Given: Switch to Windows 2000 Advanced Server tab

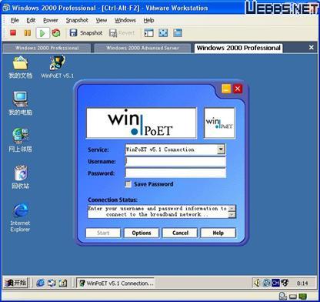Looking at the screenshot, I should (x=142, y=48).
